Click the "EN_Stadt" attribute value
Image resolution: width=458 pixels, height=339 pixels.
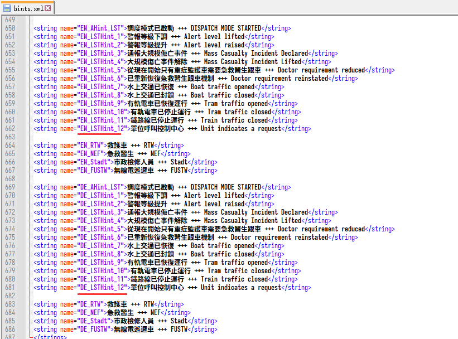click(94, 162)
